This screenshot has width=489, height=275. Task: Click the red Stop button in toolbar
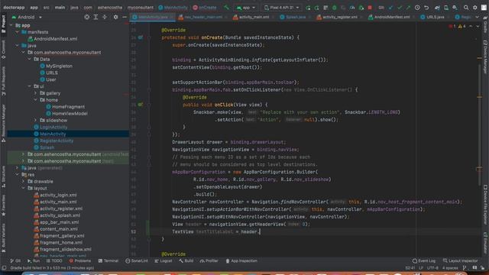370,8
